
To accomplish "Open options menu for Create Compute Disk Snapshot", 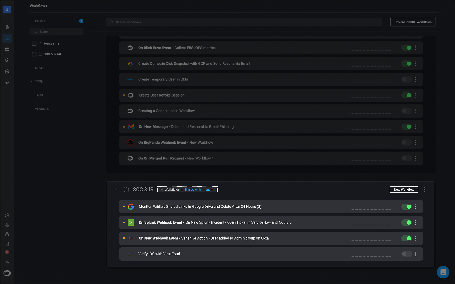I will coord(416,64).
